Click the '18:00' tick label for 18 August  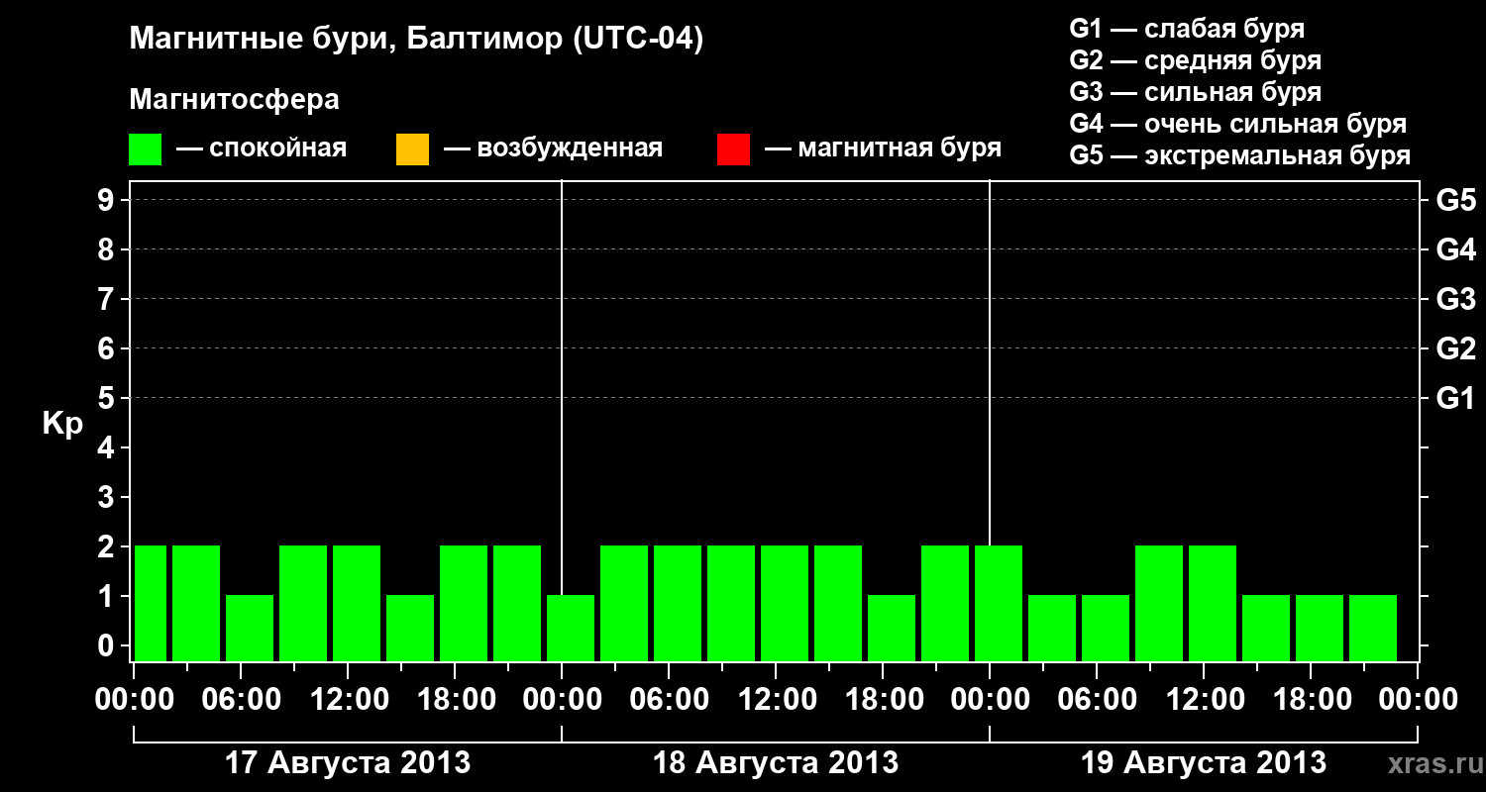883,700
